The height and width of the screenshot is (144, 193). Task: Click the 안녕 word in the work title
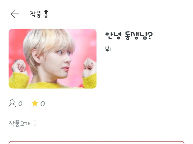pyautogui.click(x=113, y=36)
